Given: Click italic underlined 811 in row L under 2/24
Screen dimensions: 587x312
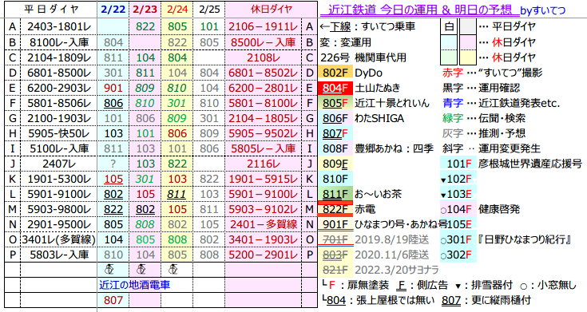Looking at the screenshot, I should point(177,194).
